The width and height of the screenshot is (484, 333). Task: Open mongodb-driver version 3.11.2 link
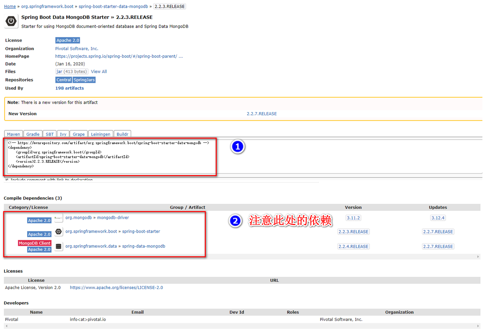tap(353, 218)
